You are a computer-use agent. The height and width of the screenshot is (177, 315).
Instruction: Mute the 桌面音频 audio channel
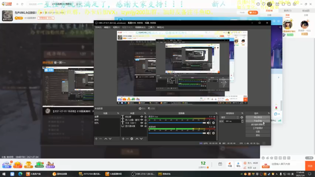pos(209,133)
